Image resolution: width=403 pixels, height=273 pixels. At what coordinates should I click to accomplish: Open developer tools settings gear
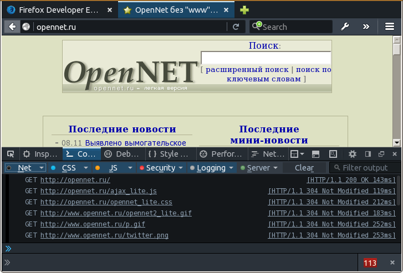point(353,154)
